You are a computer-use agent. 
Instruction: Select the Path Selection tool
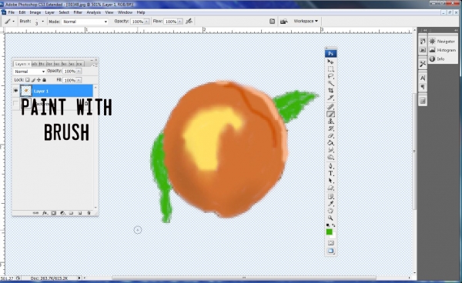click(x=330, y=181)
